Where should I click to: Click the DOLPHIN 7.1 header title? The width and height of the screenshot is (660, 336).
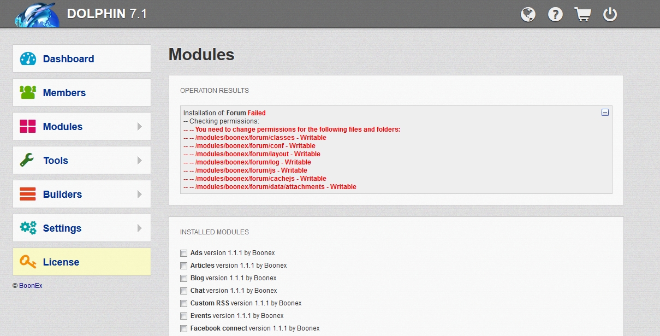click(x=107, y=14)
